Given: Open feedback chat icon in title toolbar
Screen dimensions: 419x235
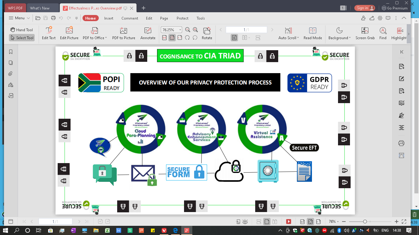Looking at the screenshot, I should [388, 18].
